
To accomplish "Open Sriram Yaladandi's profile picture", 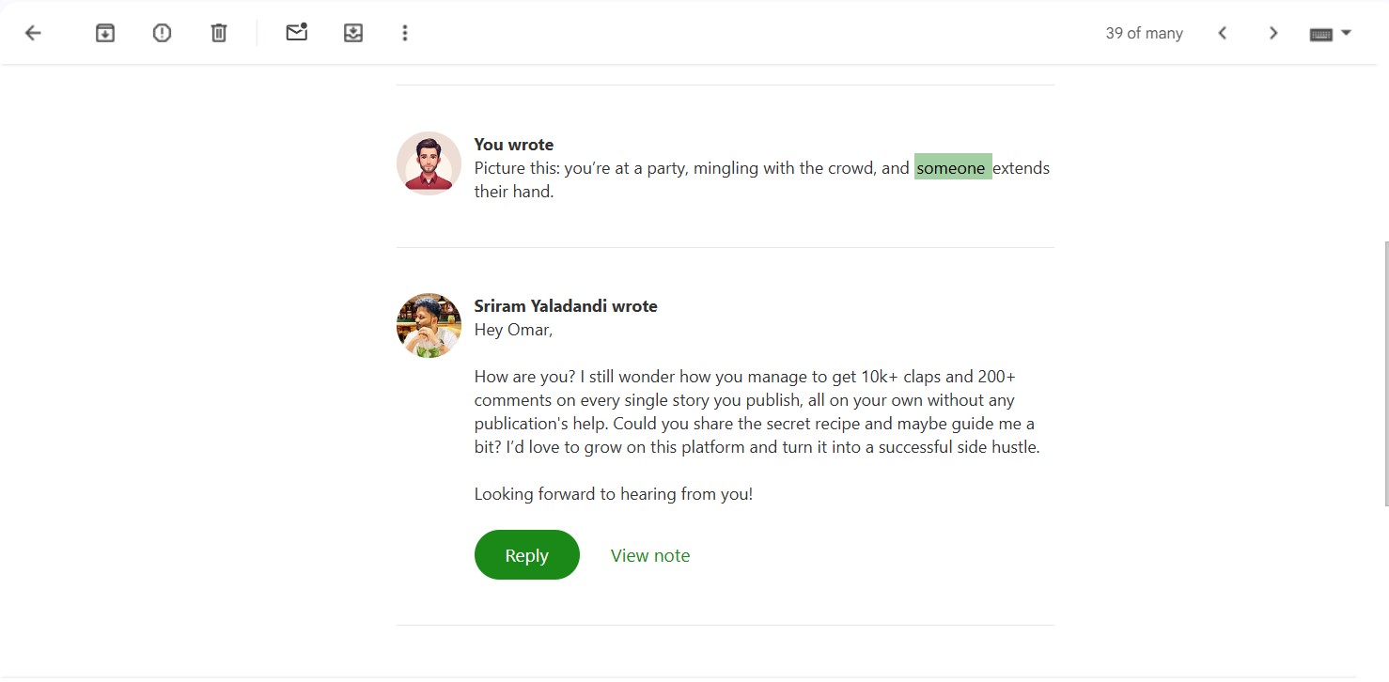I will [429, 325].
